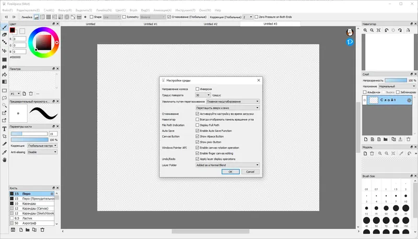The image size is (418, 239).
Task: Zoom in with the Navigator magnifier icon
Action: tap(365, 30)
